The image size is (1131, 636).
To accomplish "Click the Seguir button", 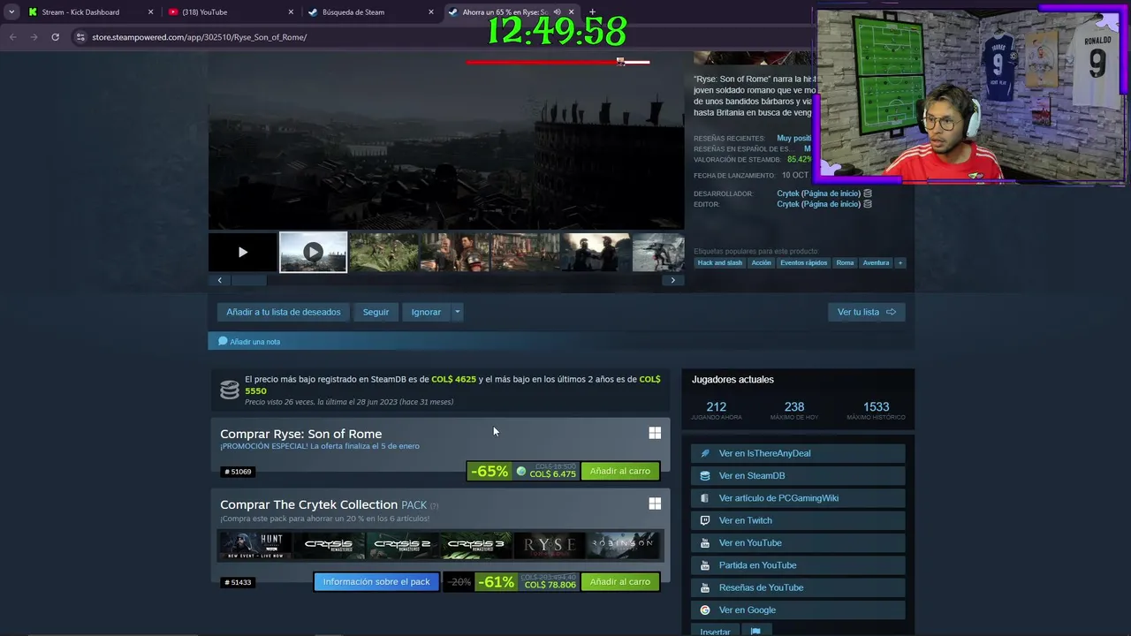I will point(376,312).
